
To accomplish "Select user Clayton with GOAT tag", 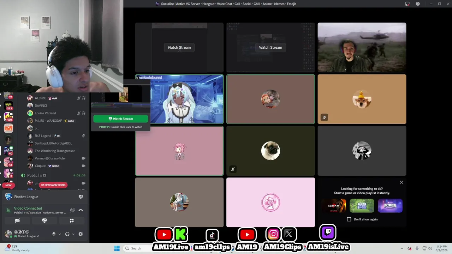I will pyautogui.click(x=56, y=166).
